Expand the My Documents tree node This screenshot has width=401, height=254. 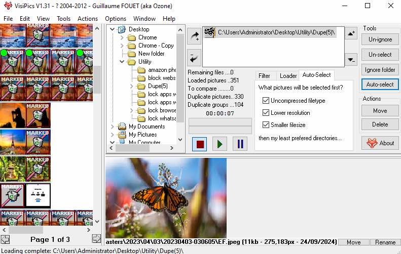click(x=112, y=126)
